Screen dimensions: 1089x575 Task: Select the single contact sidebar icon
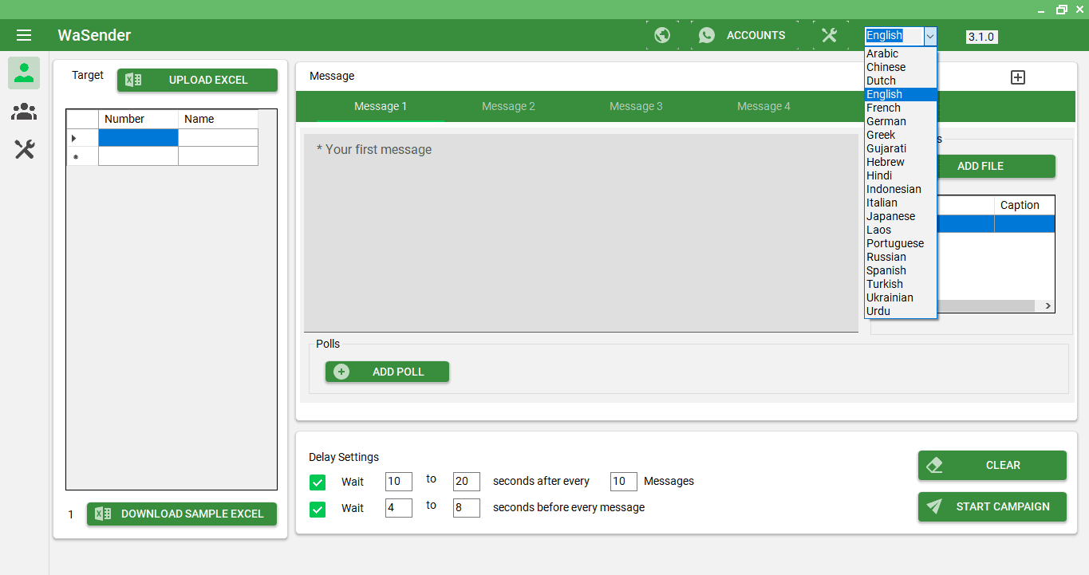click(24, 73)
